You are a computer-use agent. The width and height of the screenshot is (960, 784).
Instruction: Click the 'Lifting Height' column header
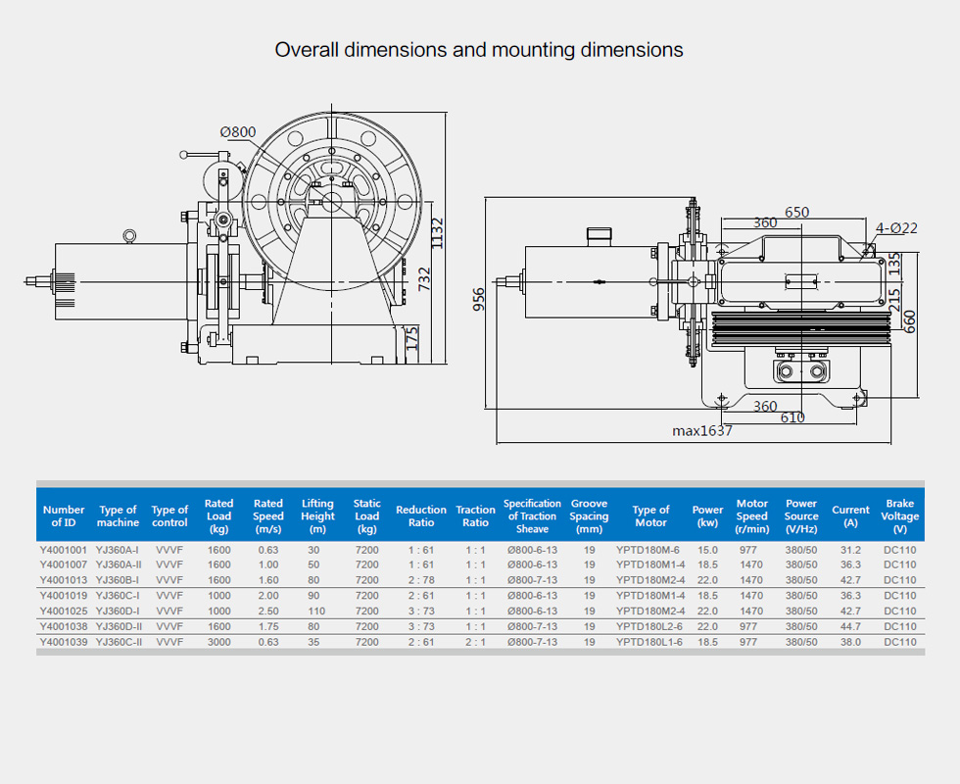[x=317, y=515]
